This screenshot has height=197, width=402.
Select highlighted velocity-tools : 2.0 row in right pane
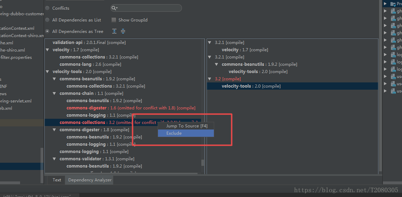point(292,86)
